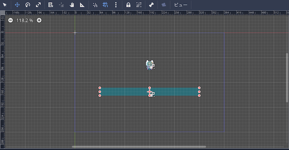Choose the Select Mode arrow tool
Image resolution: width=289 pixels, height=150 pixels.
point(5,5)
